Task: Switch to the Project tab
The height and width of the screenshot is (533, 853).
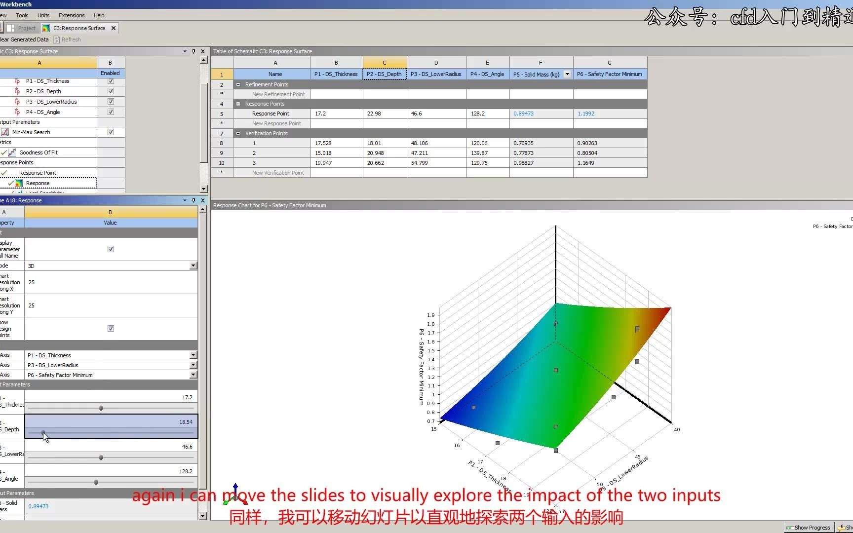Action: [x=26, y=28]
